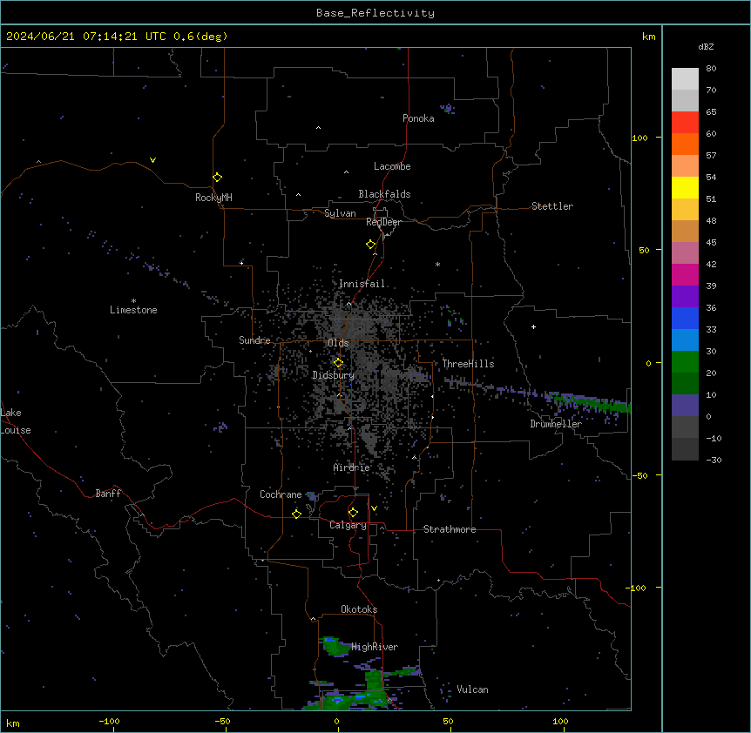Image resolution: width=751 pixels, height=733 pixels.
Task: Select the Airdrie label
Action: [352, 467]
